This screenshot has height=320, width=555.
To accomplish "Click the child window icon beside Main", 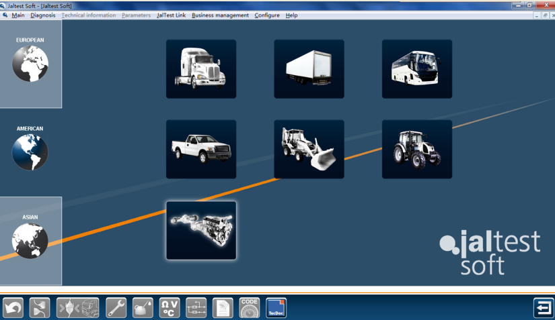I will click(x=5, y=15).
